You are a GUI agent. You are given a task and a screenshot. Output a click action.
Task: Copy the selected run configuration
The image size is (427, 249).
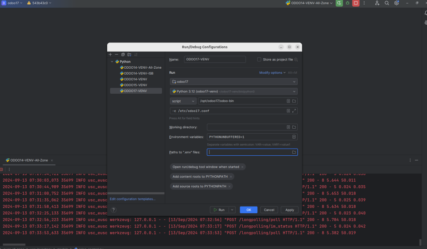[123, 55]
